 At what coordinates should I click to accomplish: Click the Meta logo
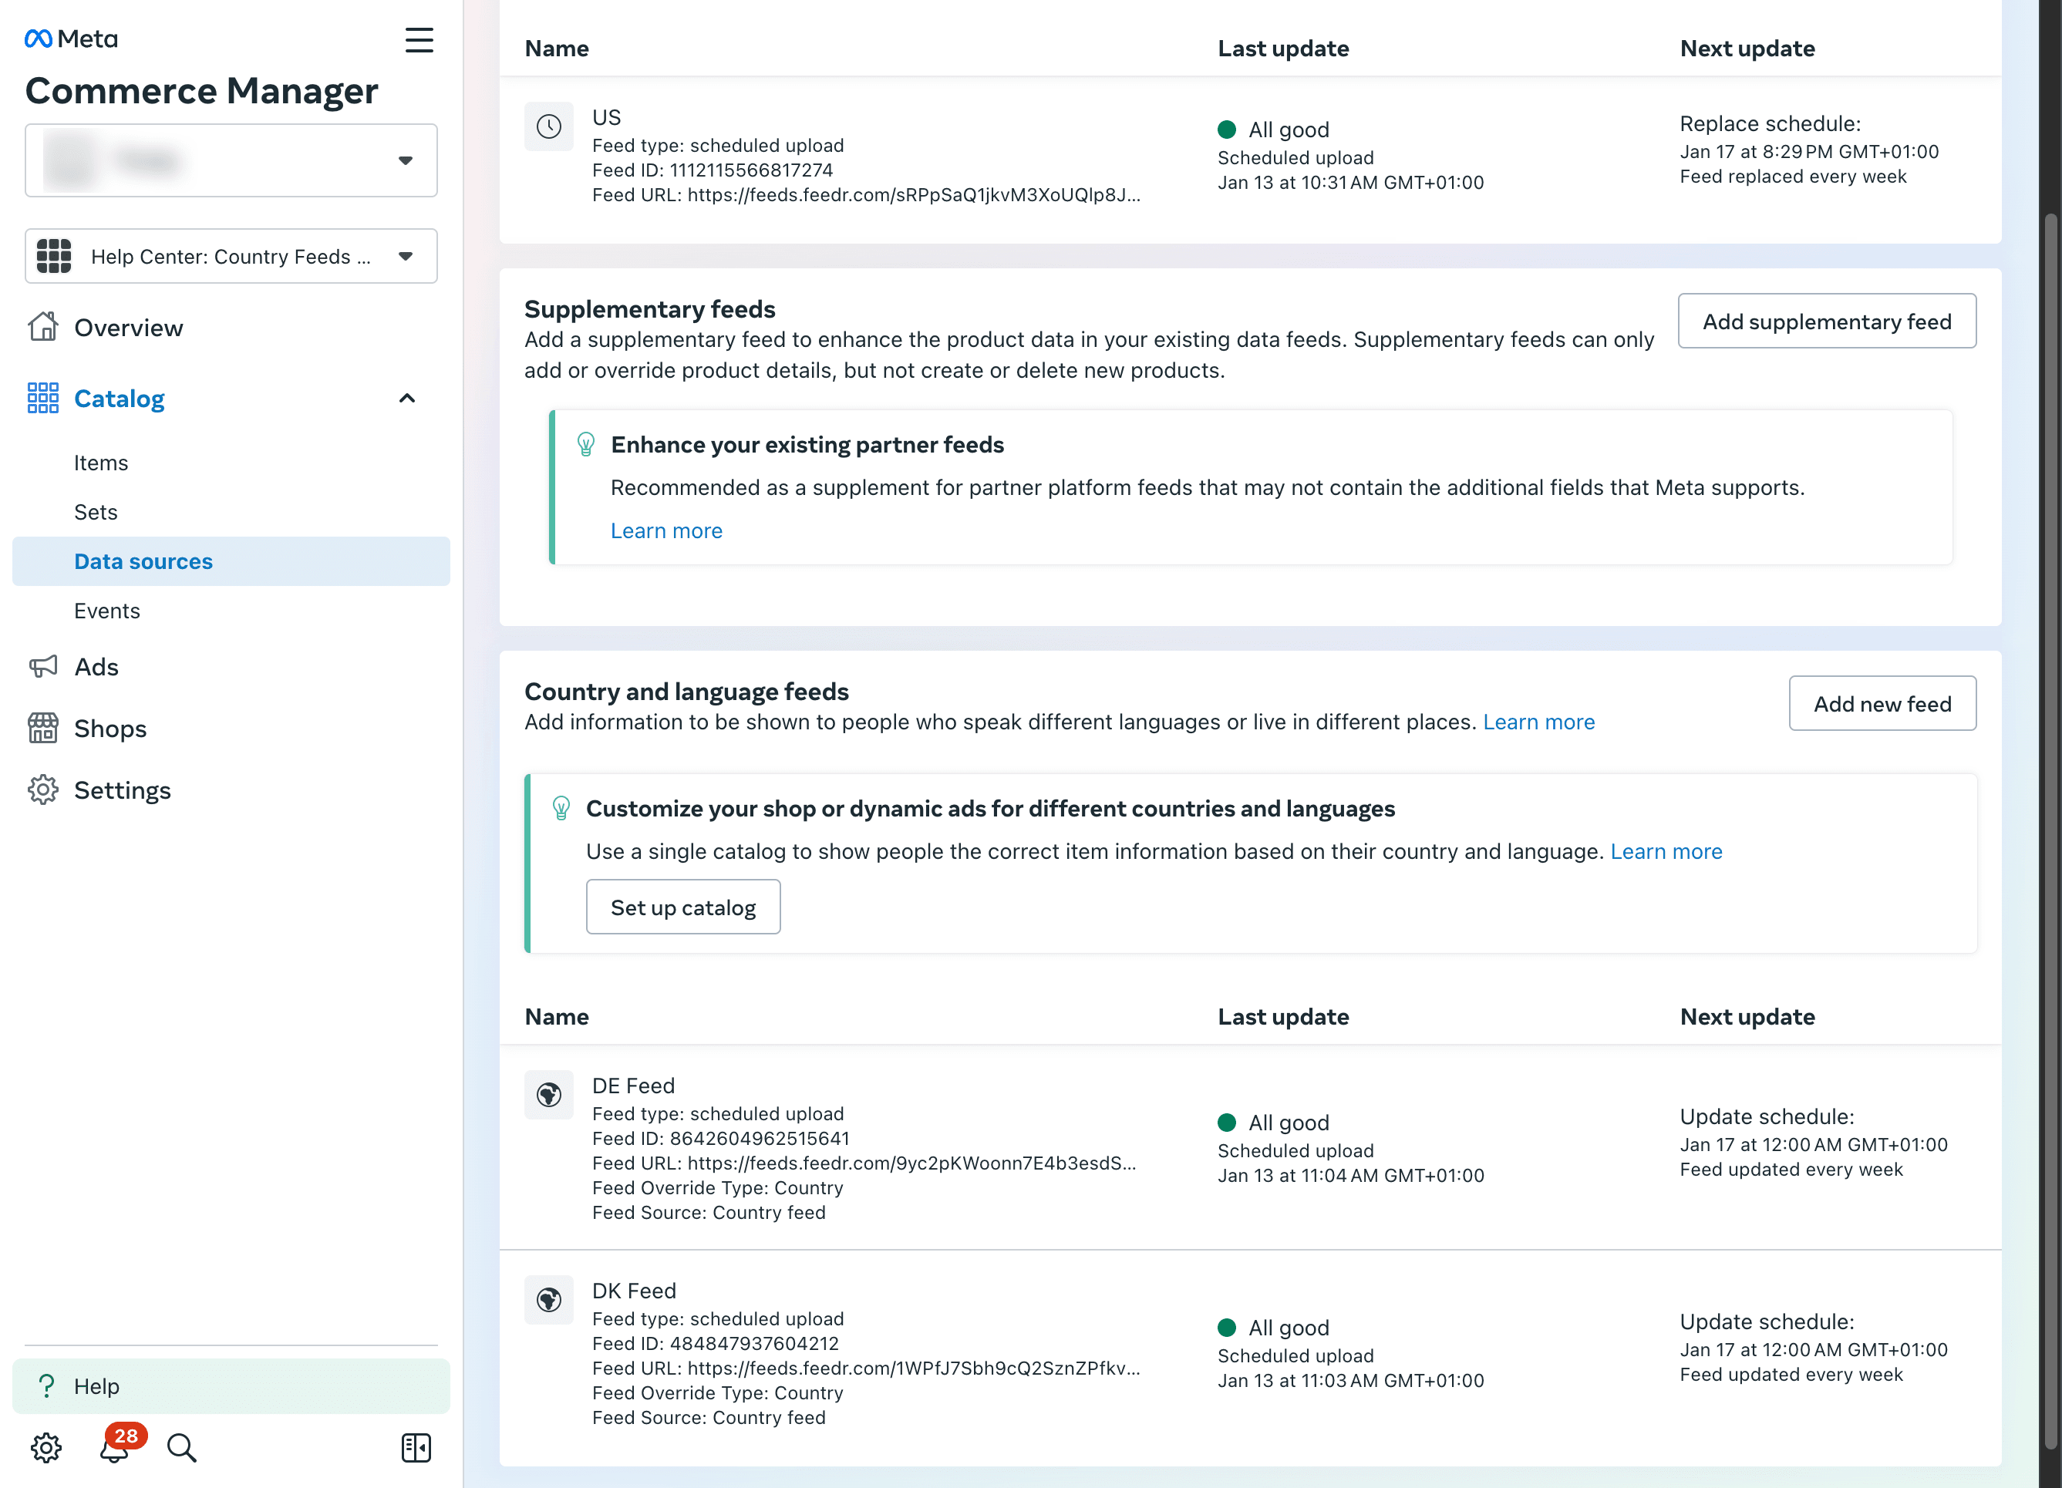coord(70,39)
